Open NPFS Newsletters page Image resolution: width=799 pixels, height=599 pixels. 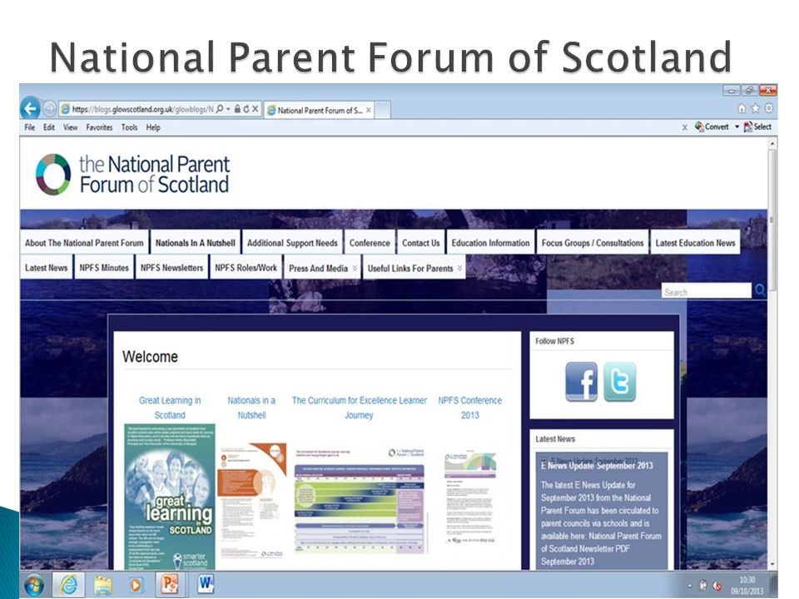coord(171,267)
